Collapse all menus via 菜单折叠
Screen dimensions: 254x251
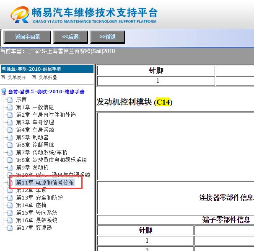point(48,77)
